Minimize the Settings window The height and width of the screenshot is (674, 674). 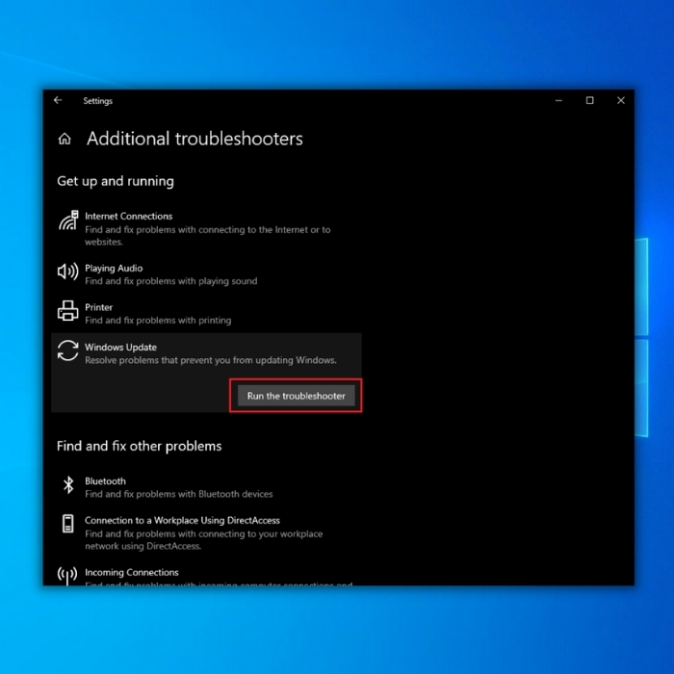pyautogui.click(x=558, y=100)
